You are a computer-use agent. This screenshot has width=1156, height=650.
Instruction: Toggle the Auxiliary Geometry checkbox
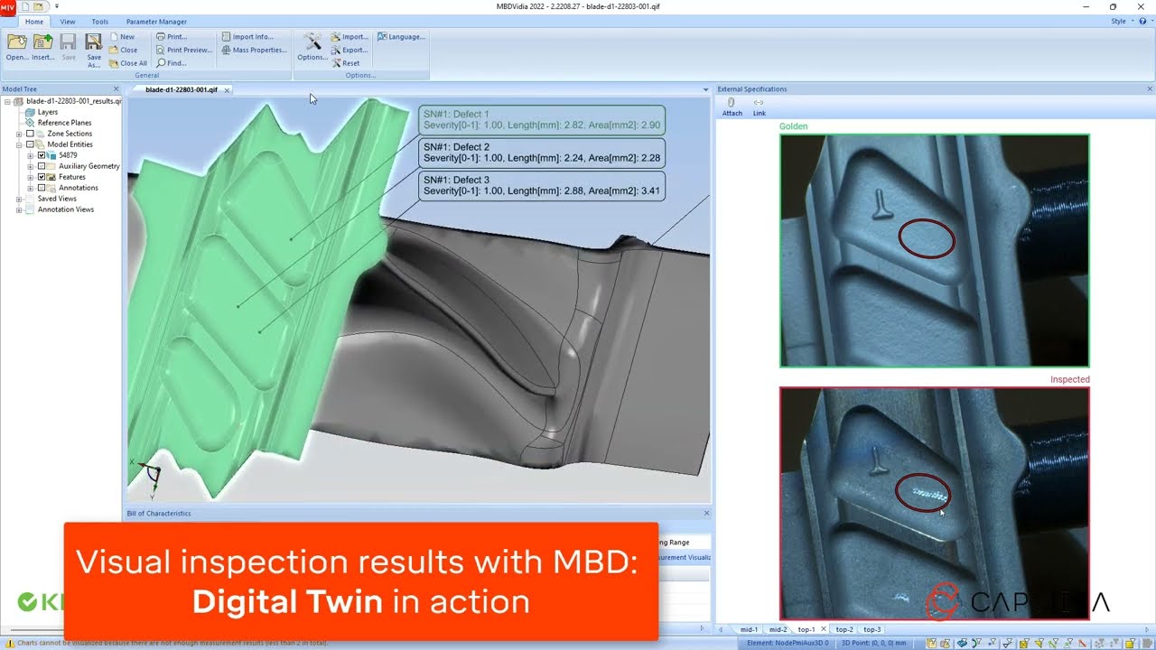click(41, 166)
